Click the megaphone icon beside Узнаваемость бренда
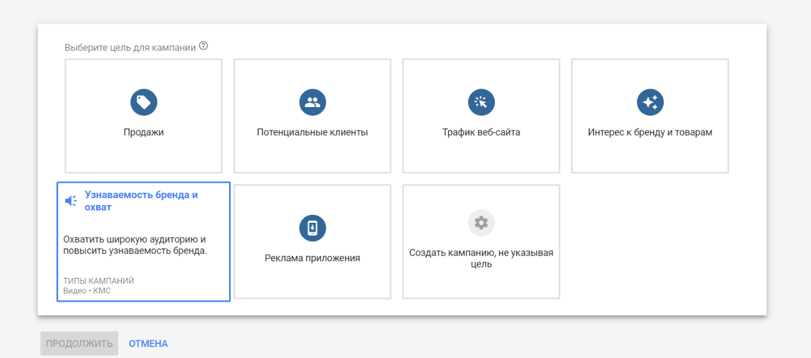811x358 pixels. coord(71,201)
